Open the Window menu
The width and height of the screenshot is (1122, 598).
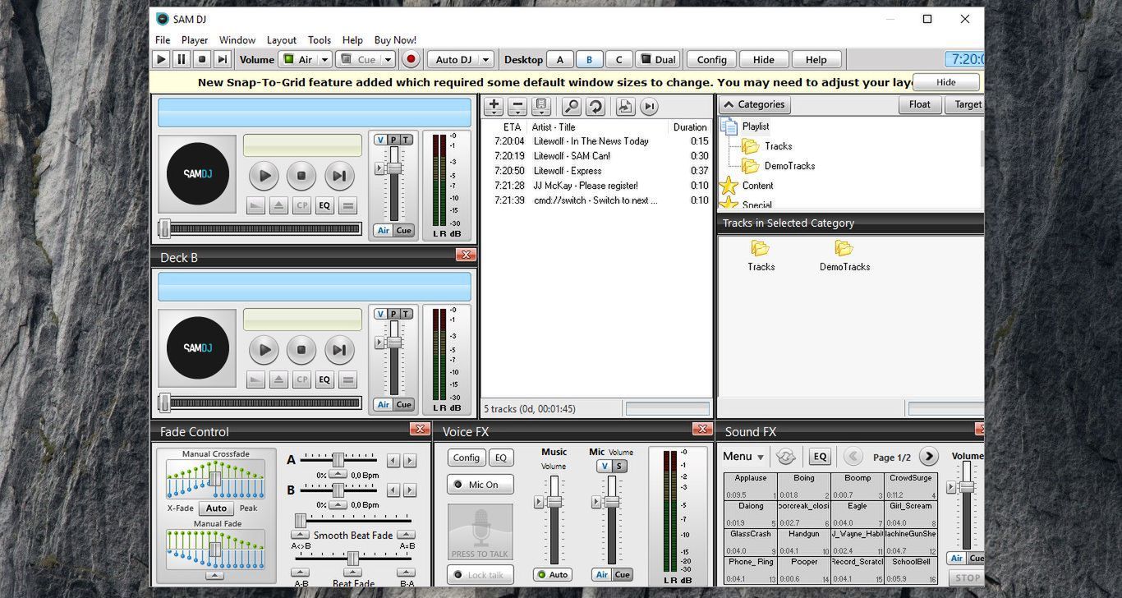(237, 39)
